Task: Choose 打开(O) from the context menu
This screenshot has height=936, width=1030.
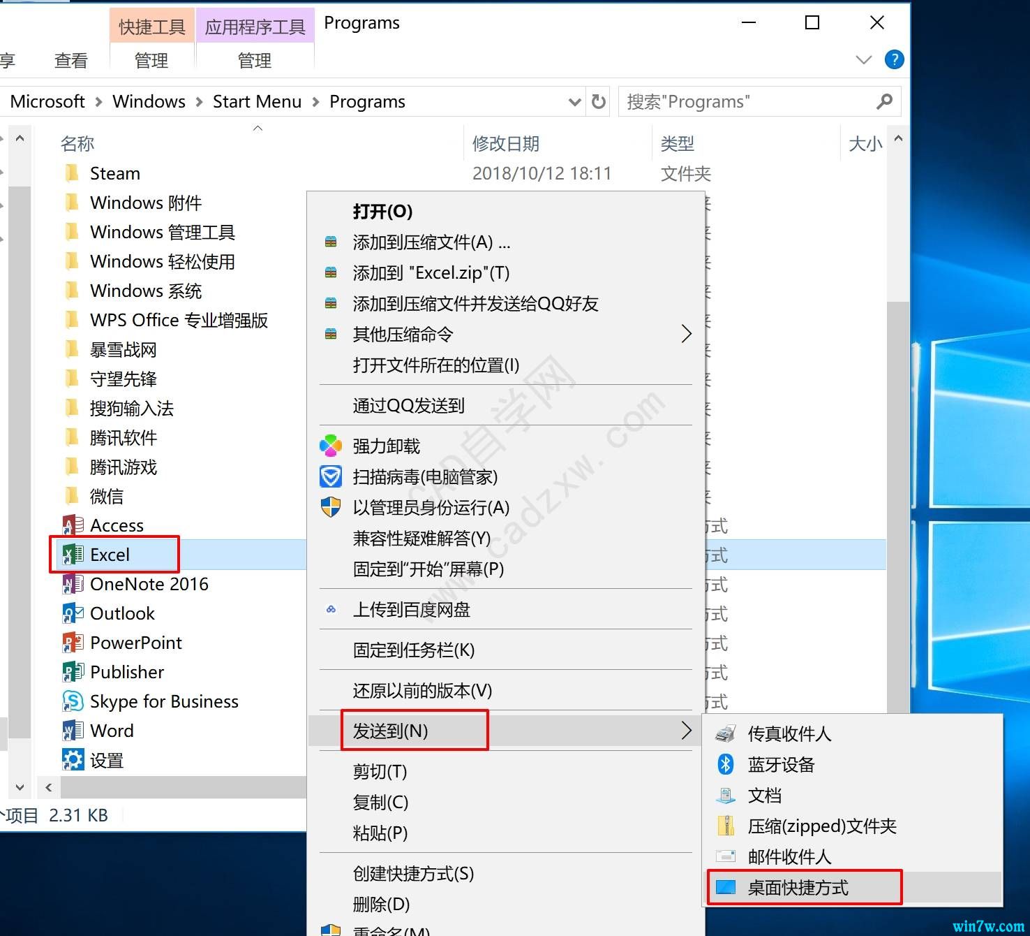Action: [x=506, y=211]
